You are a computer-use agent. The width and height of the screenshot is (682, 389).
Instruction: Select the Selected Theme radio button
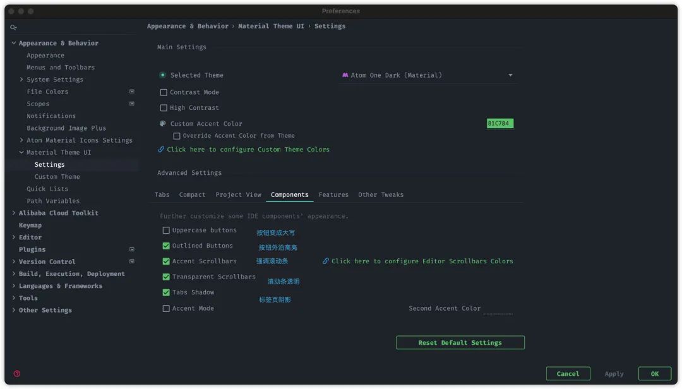click(163, 75)
